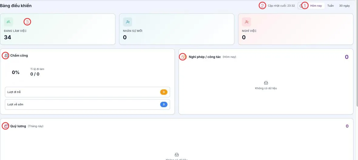Click the vertical page scrollbar

point(357,53)
